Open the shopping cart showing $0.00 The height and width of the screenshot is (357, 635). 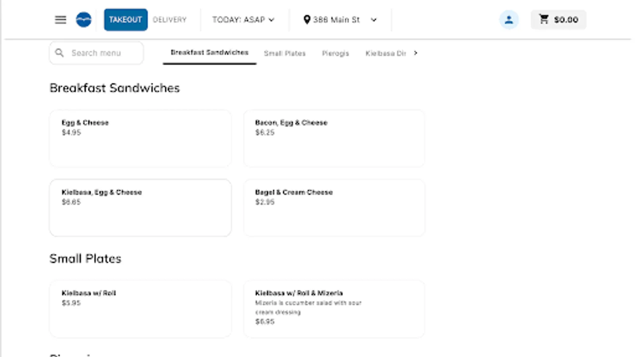558,19
